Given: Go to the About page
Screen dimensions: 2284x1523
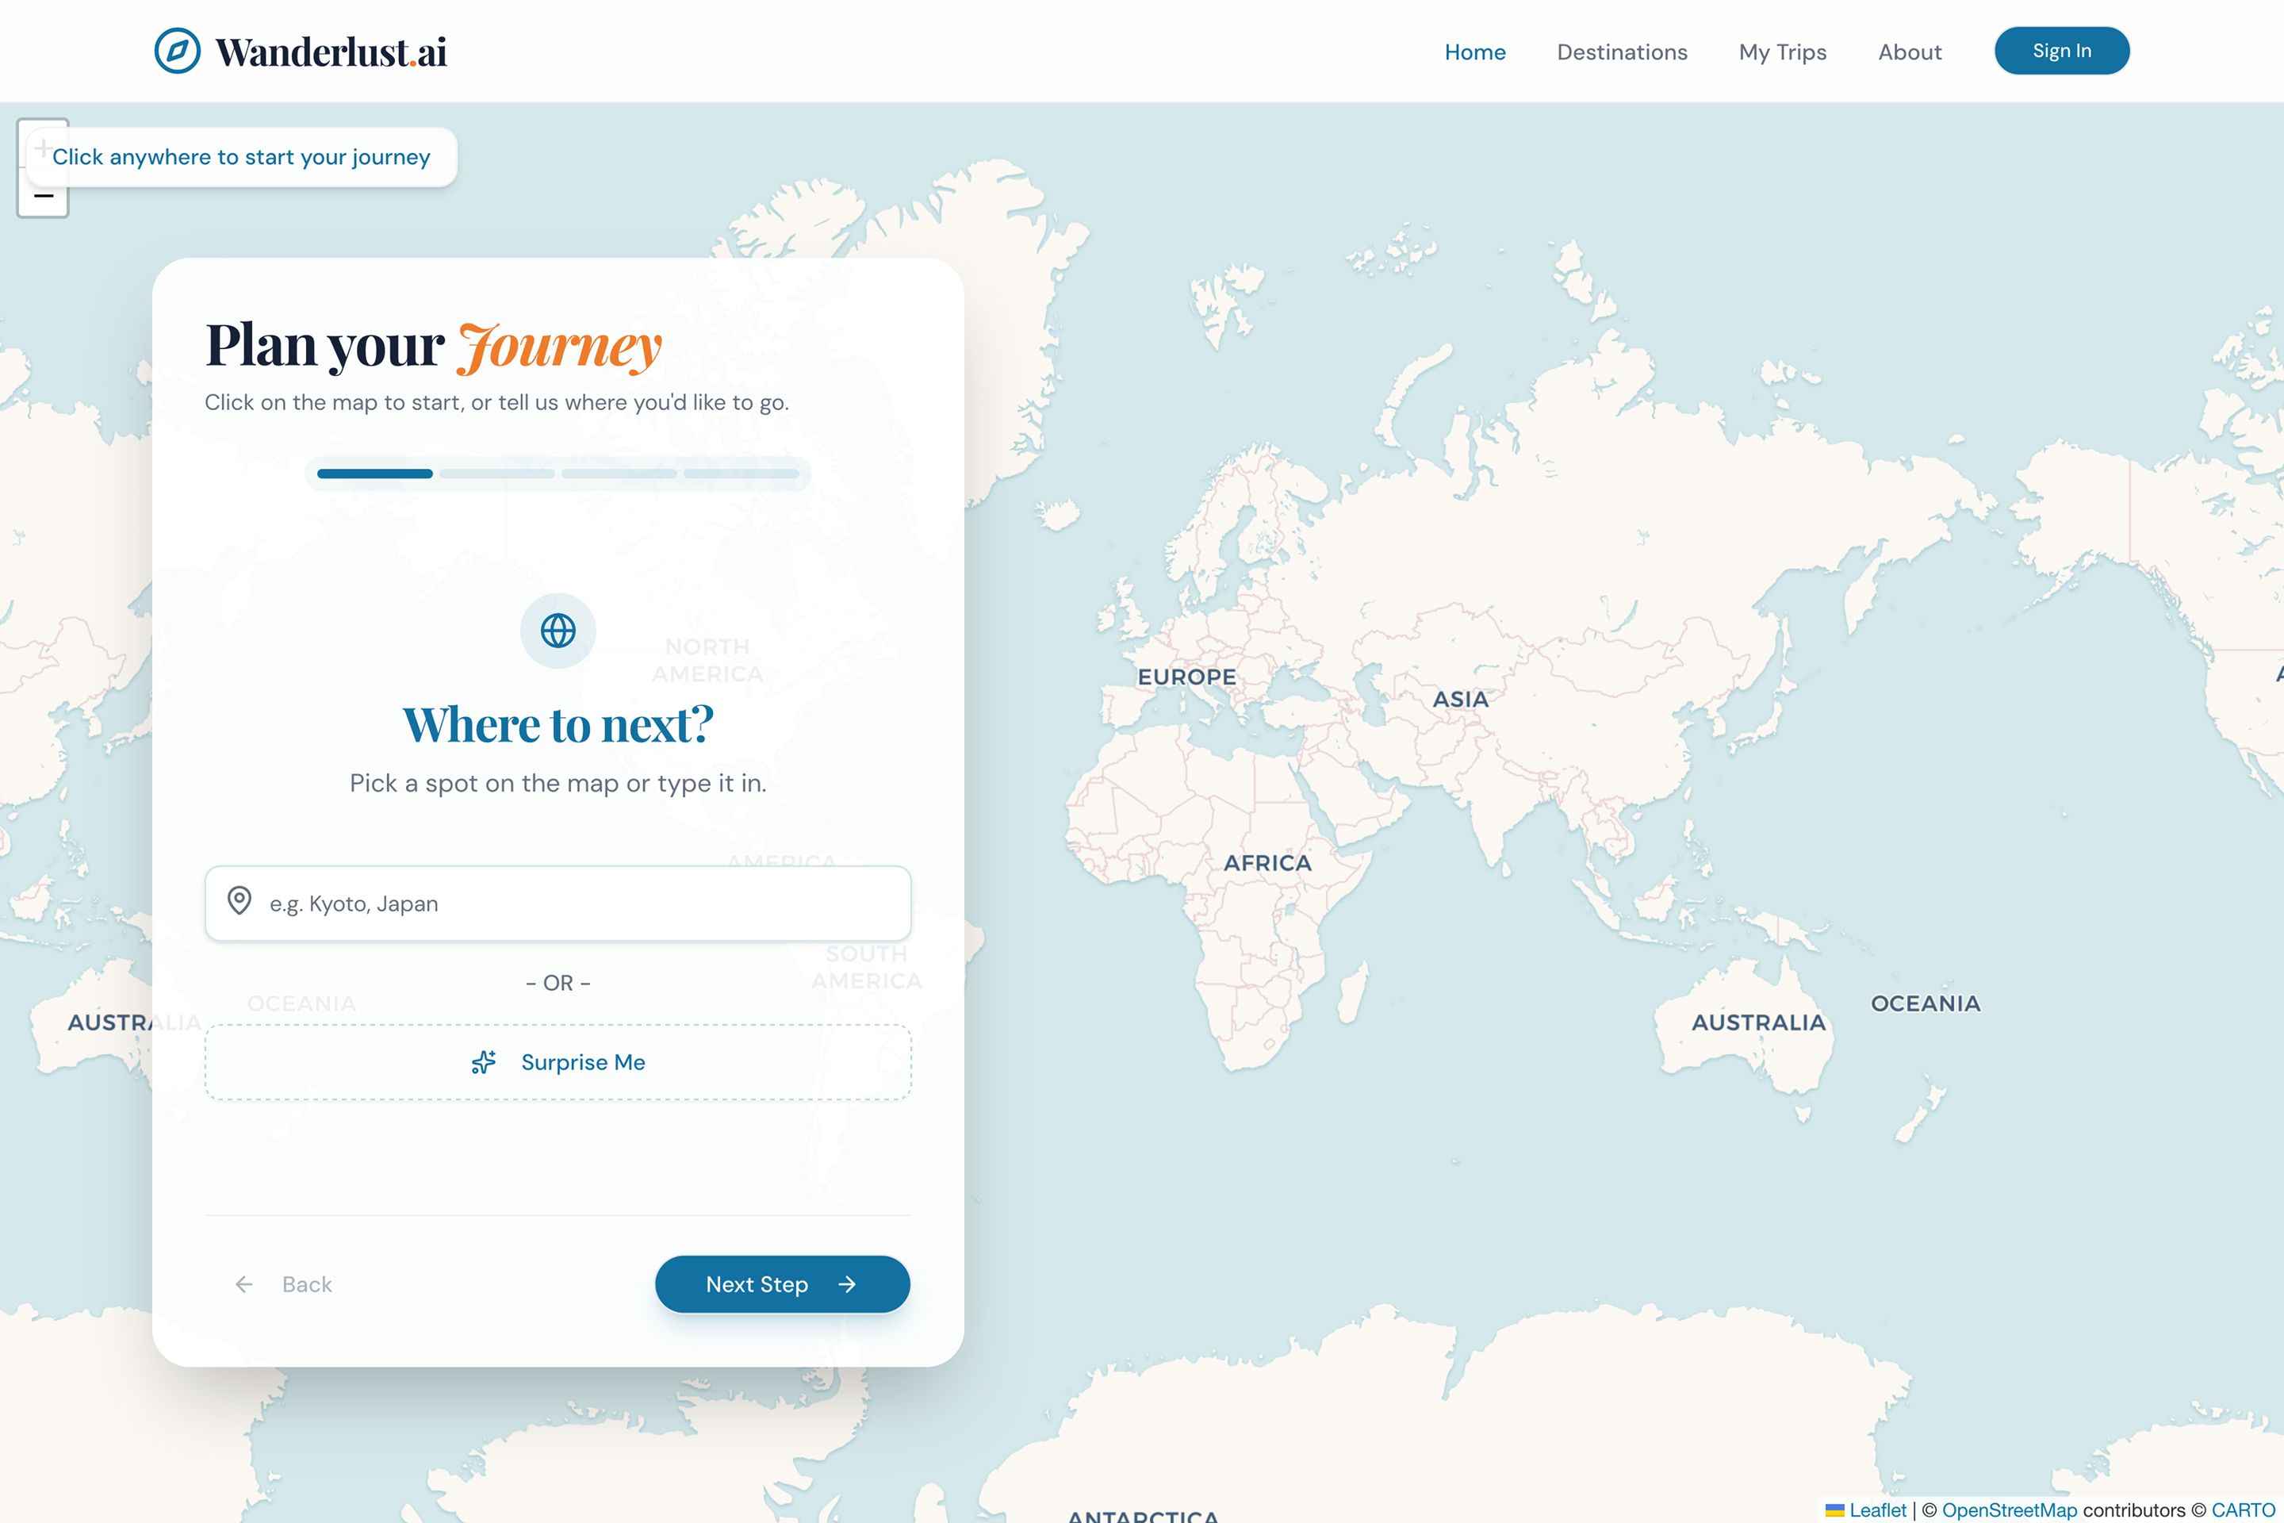Looking at the screenshot, I should click(1909, 52).
